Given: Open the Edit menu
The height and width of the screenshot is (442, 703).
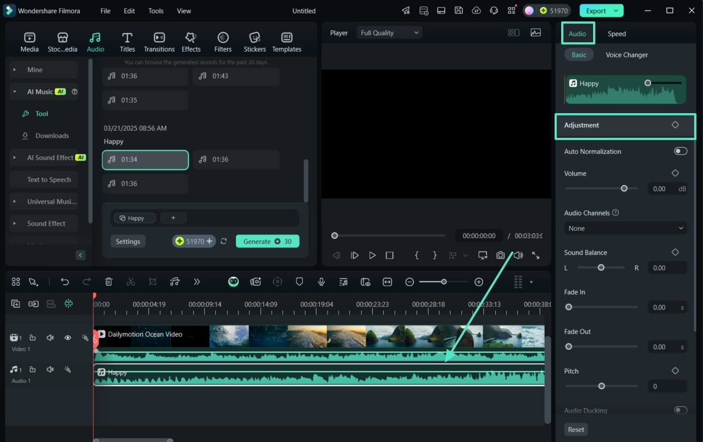Looking at the screenshot, I should click(x=129, y=11).
